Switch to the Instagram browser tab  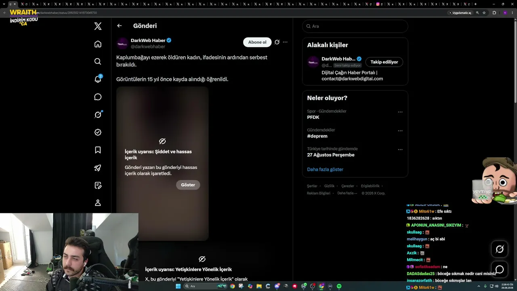[x=379, y=4]
